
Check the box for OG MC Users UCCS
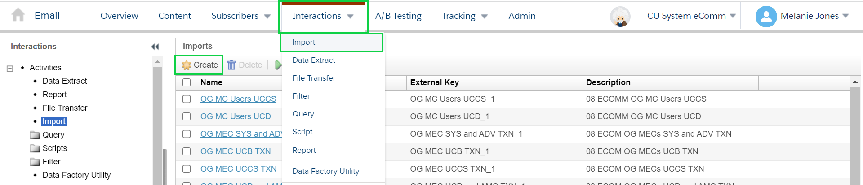(x=187, y=99)
